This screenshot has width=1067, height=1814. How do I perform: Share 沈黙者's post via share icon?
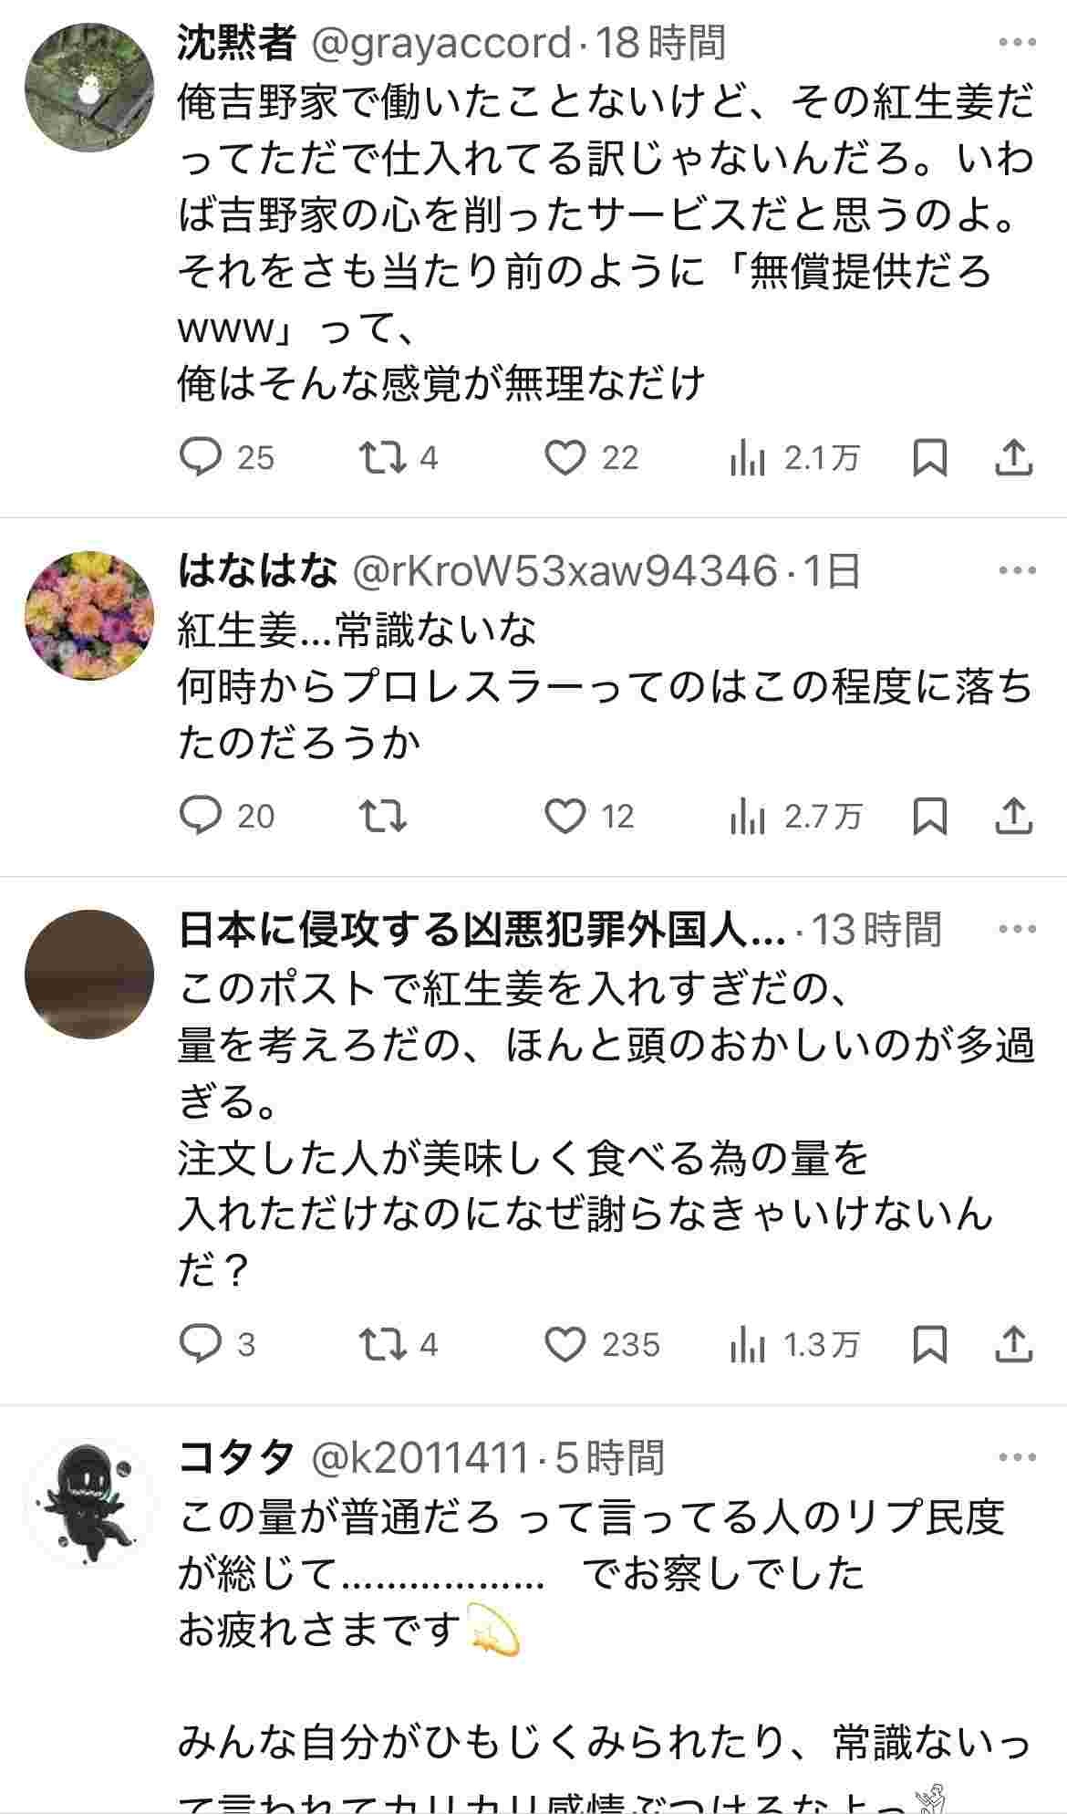[1013, 457]
